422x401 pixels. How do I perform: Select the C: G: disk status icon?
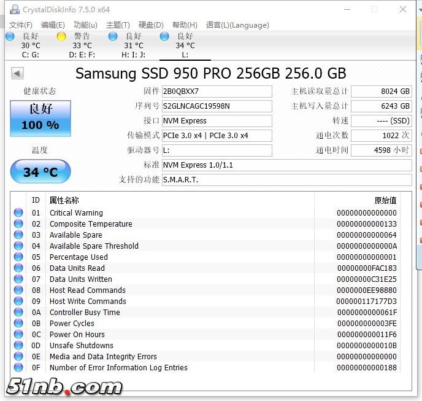pyautogui.click(x=10, y=37)
